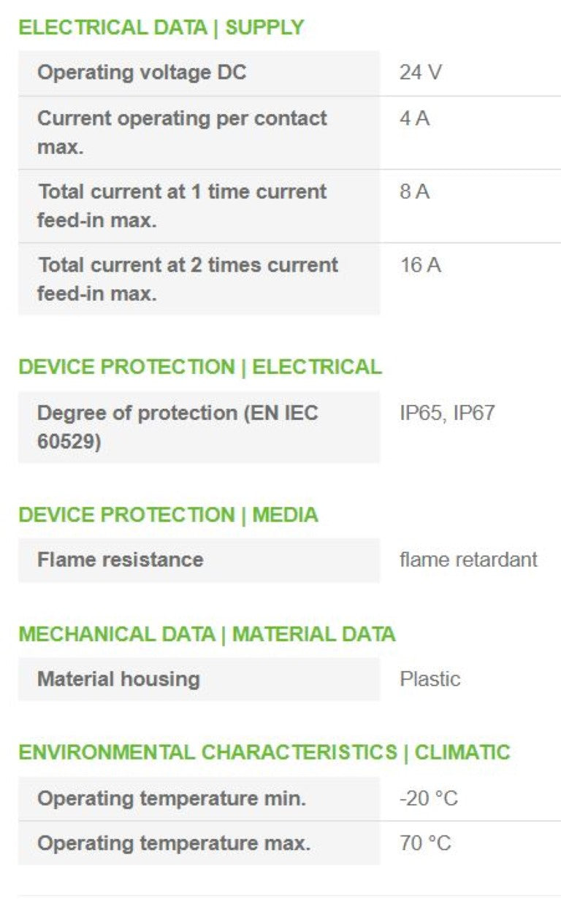Click the flame retardant value text

[468, 560]
